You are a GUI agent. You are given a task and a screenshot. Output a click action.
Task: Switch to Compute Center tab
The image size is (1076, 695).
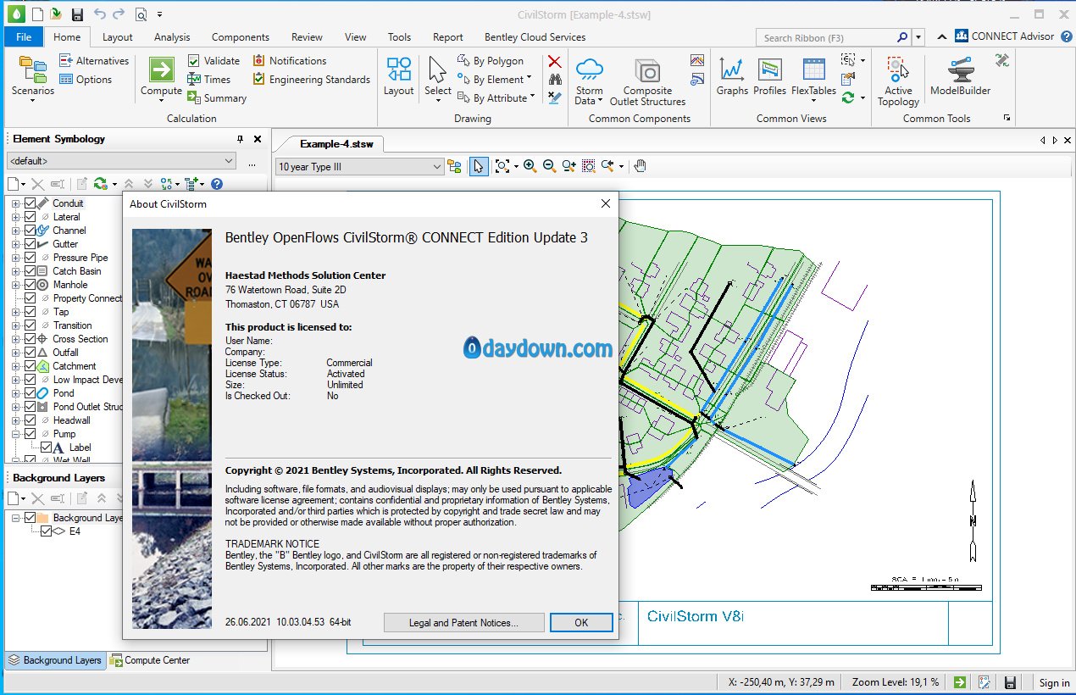click(x=152, y=660)
